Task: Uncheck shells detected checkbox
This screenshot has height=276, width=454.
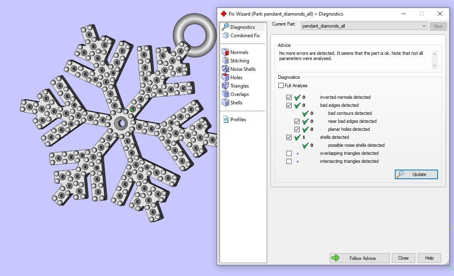Action: 289,137
